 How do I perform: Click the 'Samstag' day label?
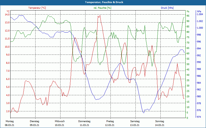(x=135, y=121)
